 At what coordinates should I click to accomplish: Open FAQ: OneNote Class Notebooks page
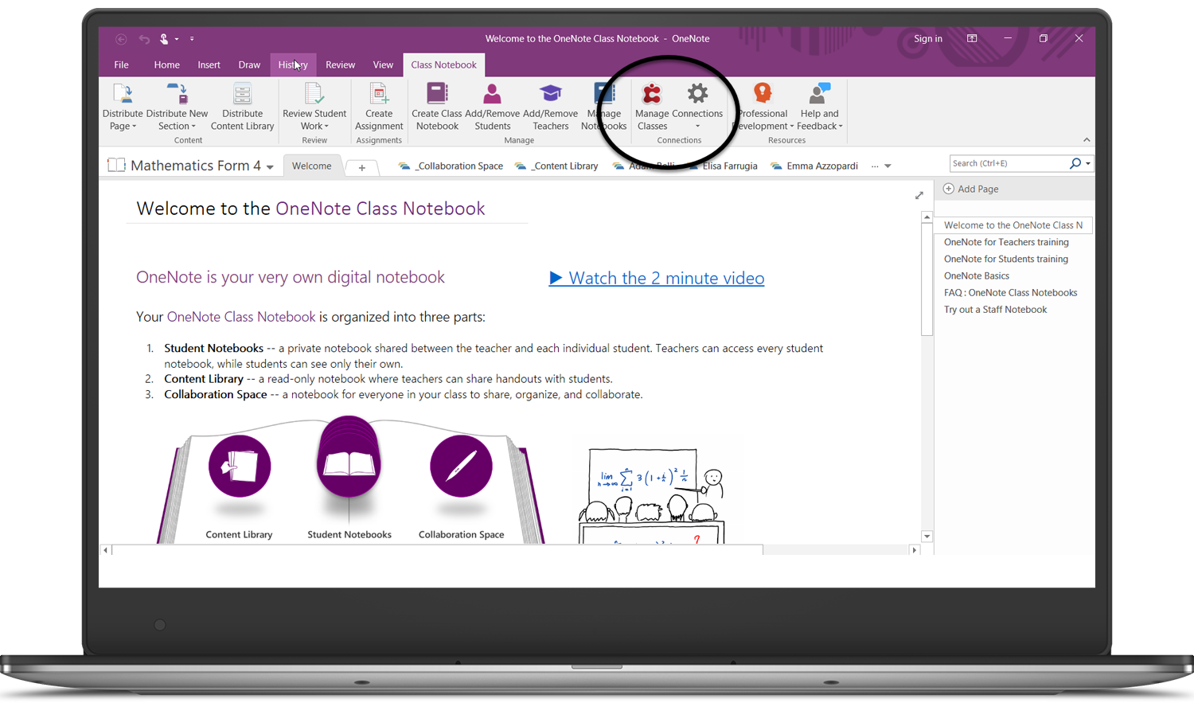(x=1011, y=292)
